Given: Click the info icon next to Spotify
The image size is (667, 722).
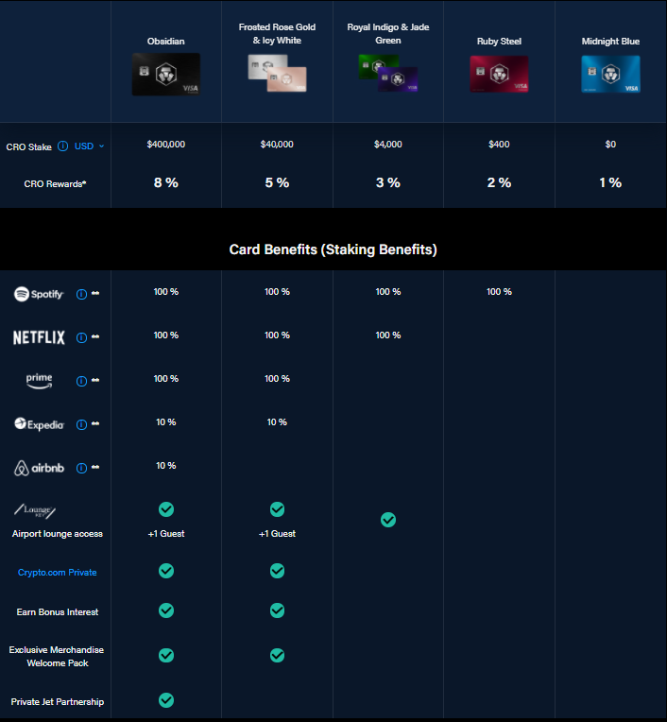Looking at the screenshot, I should [81, 294].
